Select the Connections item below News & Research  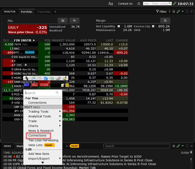coord(37,135)
